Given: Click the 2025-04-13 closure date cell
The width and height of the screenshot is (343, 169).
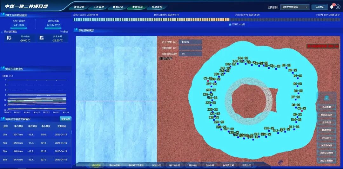Looking at the screenshot, I should click(x=61, y=135).
